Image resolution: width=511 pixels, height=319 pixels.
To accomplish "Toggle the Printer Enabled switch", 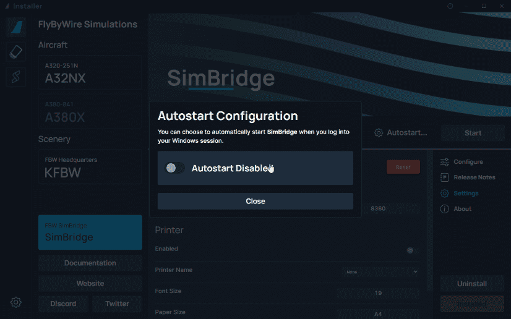I will point(411,250).
